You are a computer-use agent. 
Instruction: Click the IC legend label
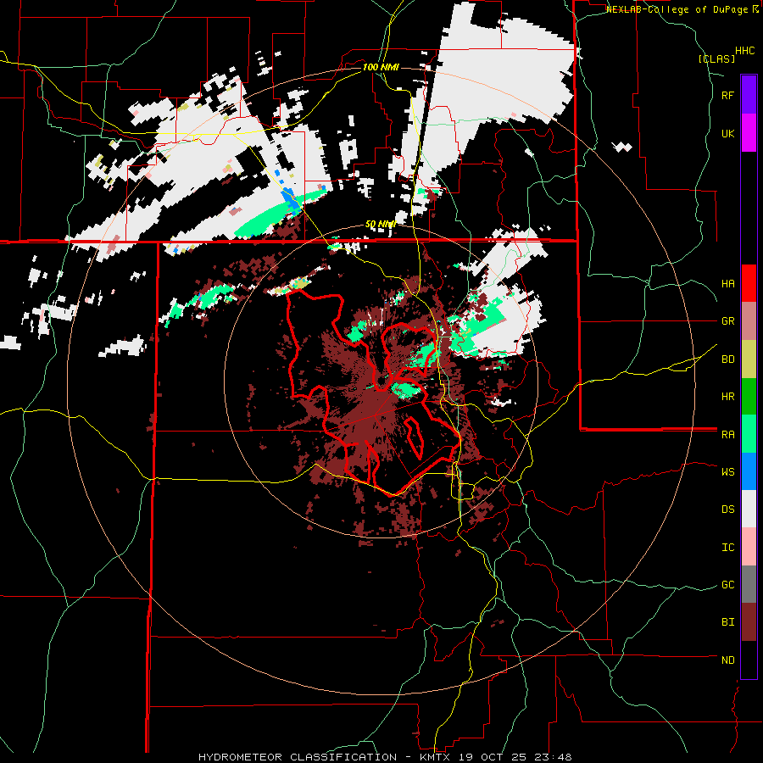tap(728, 548)
